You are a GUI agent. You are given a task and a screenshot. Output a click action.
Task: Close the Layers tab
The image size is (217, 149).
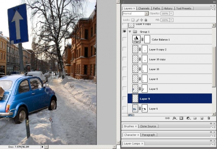tap(134, 8)
